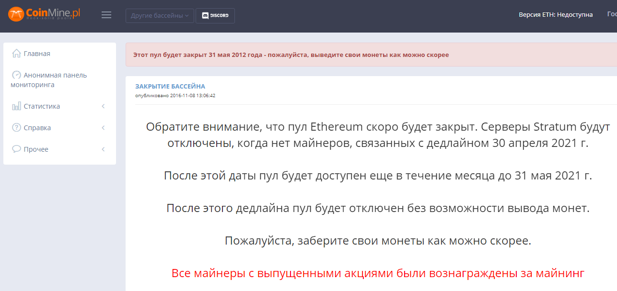Open the Прочее menu item

click(36, 149)
